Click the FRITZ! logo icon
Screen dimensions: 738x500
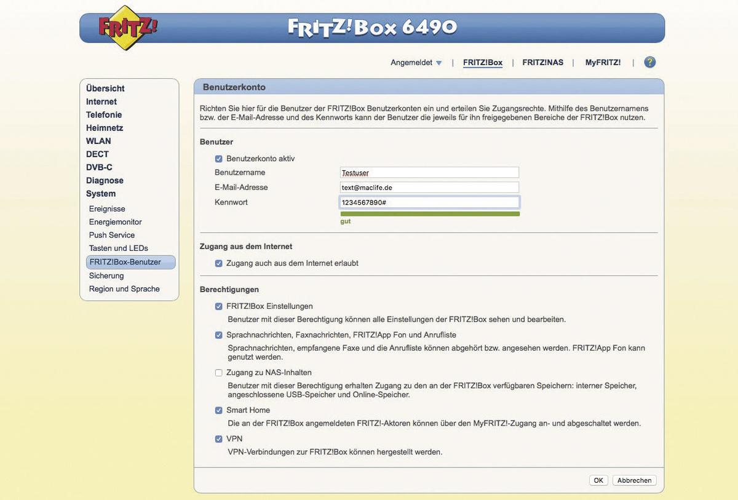tap(128, 27)
